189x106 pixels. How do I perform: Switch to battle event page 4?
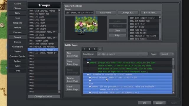coord(100,49)
